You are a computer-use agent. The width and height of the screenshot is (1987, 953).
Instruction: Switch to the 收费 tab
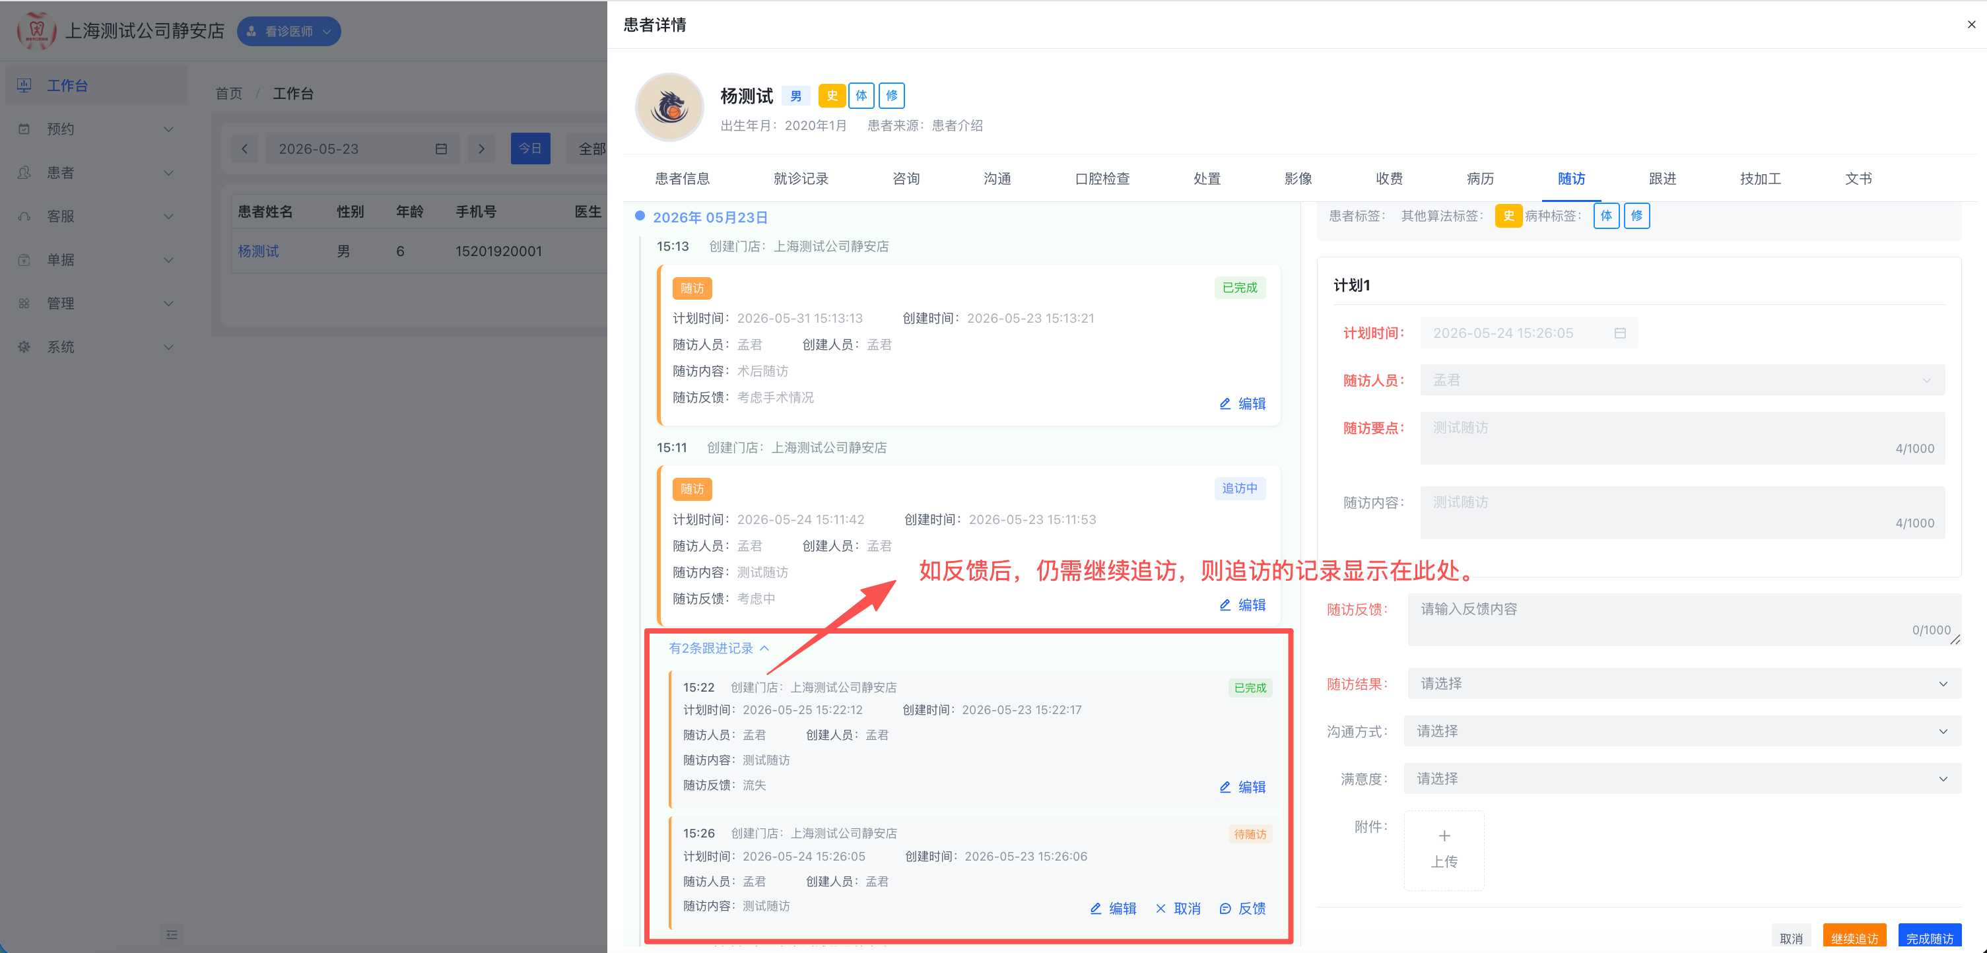pos(1389,179)
